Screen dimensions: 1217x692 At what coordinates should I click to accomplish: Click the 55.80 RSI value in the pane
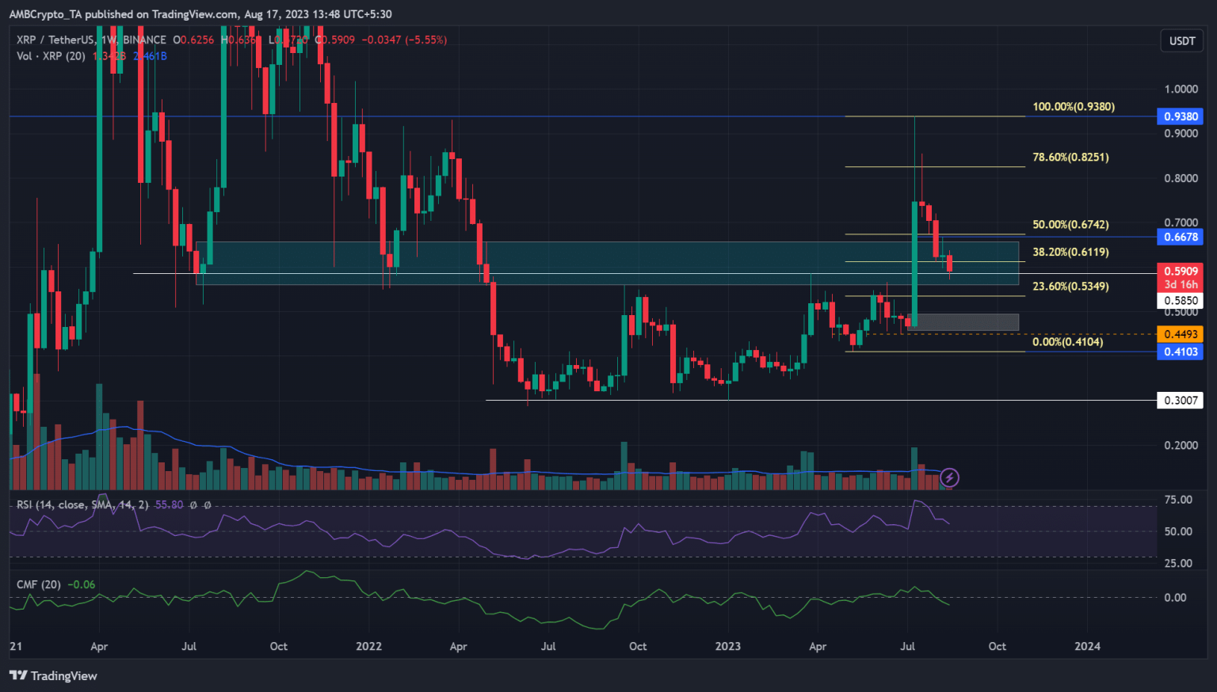point(167,504)
